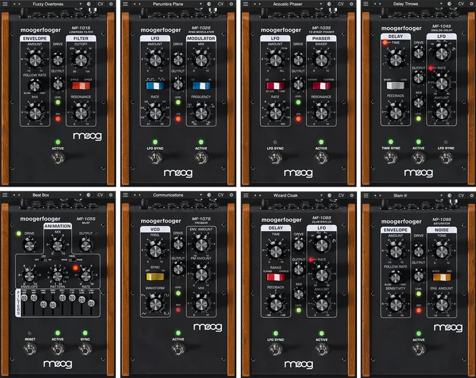Click the WAVEFORM knob on MF-107S FreqBox
This screenshot has height=378, width=476.
click(155, 304)
